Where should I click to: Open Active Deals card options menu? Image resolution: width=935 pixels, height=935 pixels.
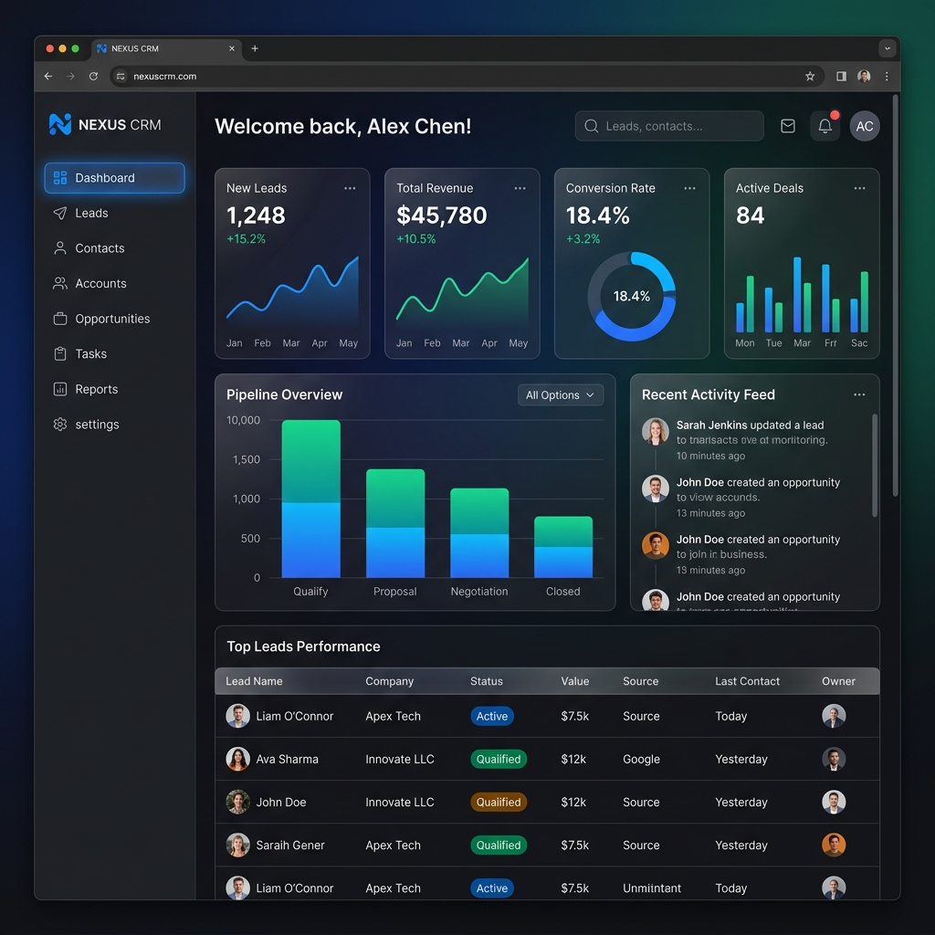pyautogui.click(x=859, y=188)
